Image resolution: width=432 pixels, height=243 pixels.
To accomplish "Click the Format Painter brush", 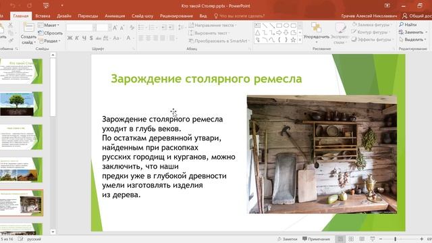I will tap(11, 40).
